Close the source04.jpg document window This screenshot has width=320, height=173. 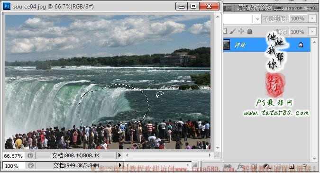pyautogui.click(x=209, y=7)
